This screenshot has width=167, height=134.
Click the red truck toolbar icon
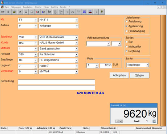[x=90, y=12]
